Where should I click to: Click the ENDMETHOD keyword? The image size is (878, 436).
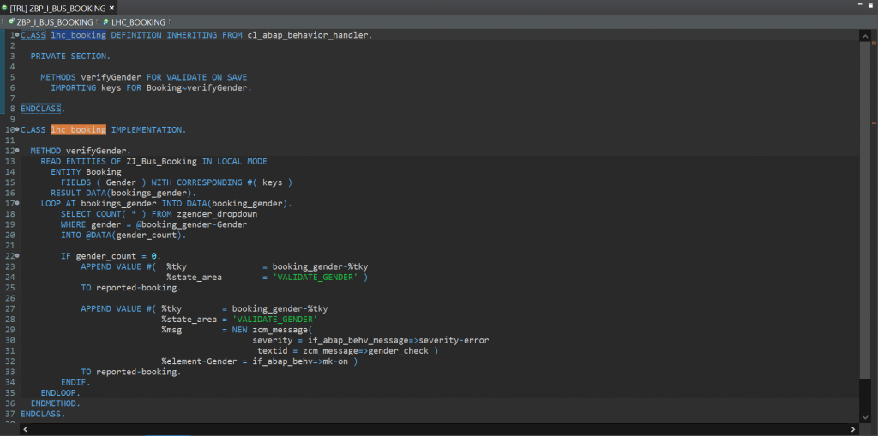click(x=55, y=403)
